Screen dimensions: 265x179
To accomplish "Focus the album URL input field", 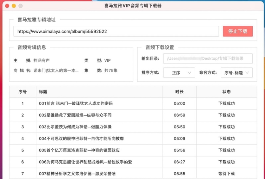I will tap(116, 31).
